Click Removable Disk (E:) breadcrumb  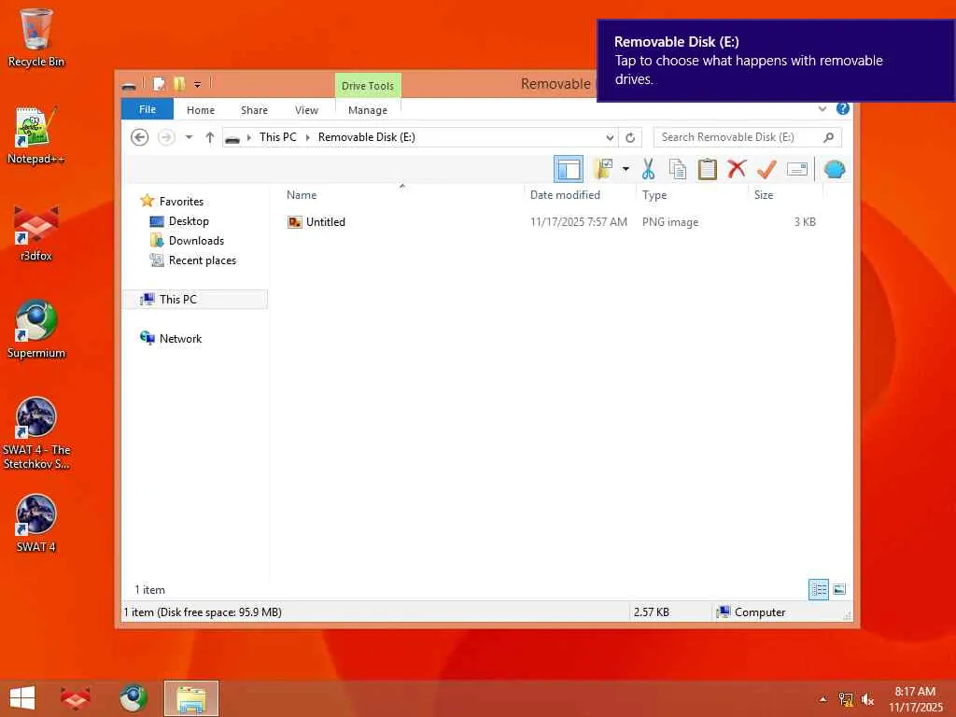tap(366, 137)
